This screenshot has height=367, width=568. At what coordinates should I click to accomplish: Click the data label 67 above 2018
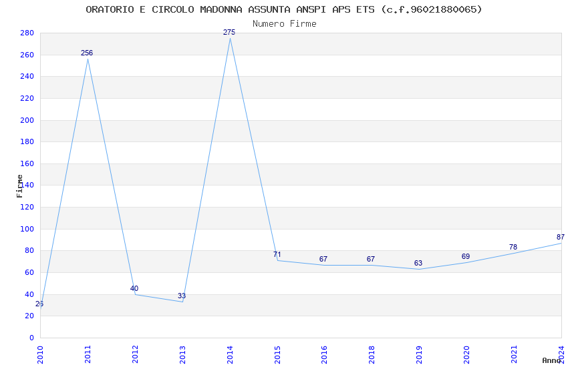click(371, 259)
